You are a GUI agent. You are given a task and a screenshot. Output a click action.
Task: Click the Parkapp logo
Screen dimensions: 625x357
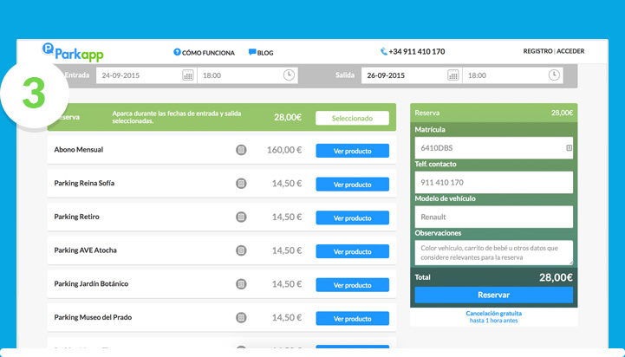point(73,52)
